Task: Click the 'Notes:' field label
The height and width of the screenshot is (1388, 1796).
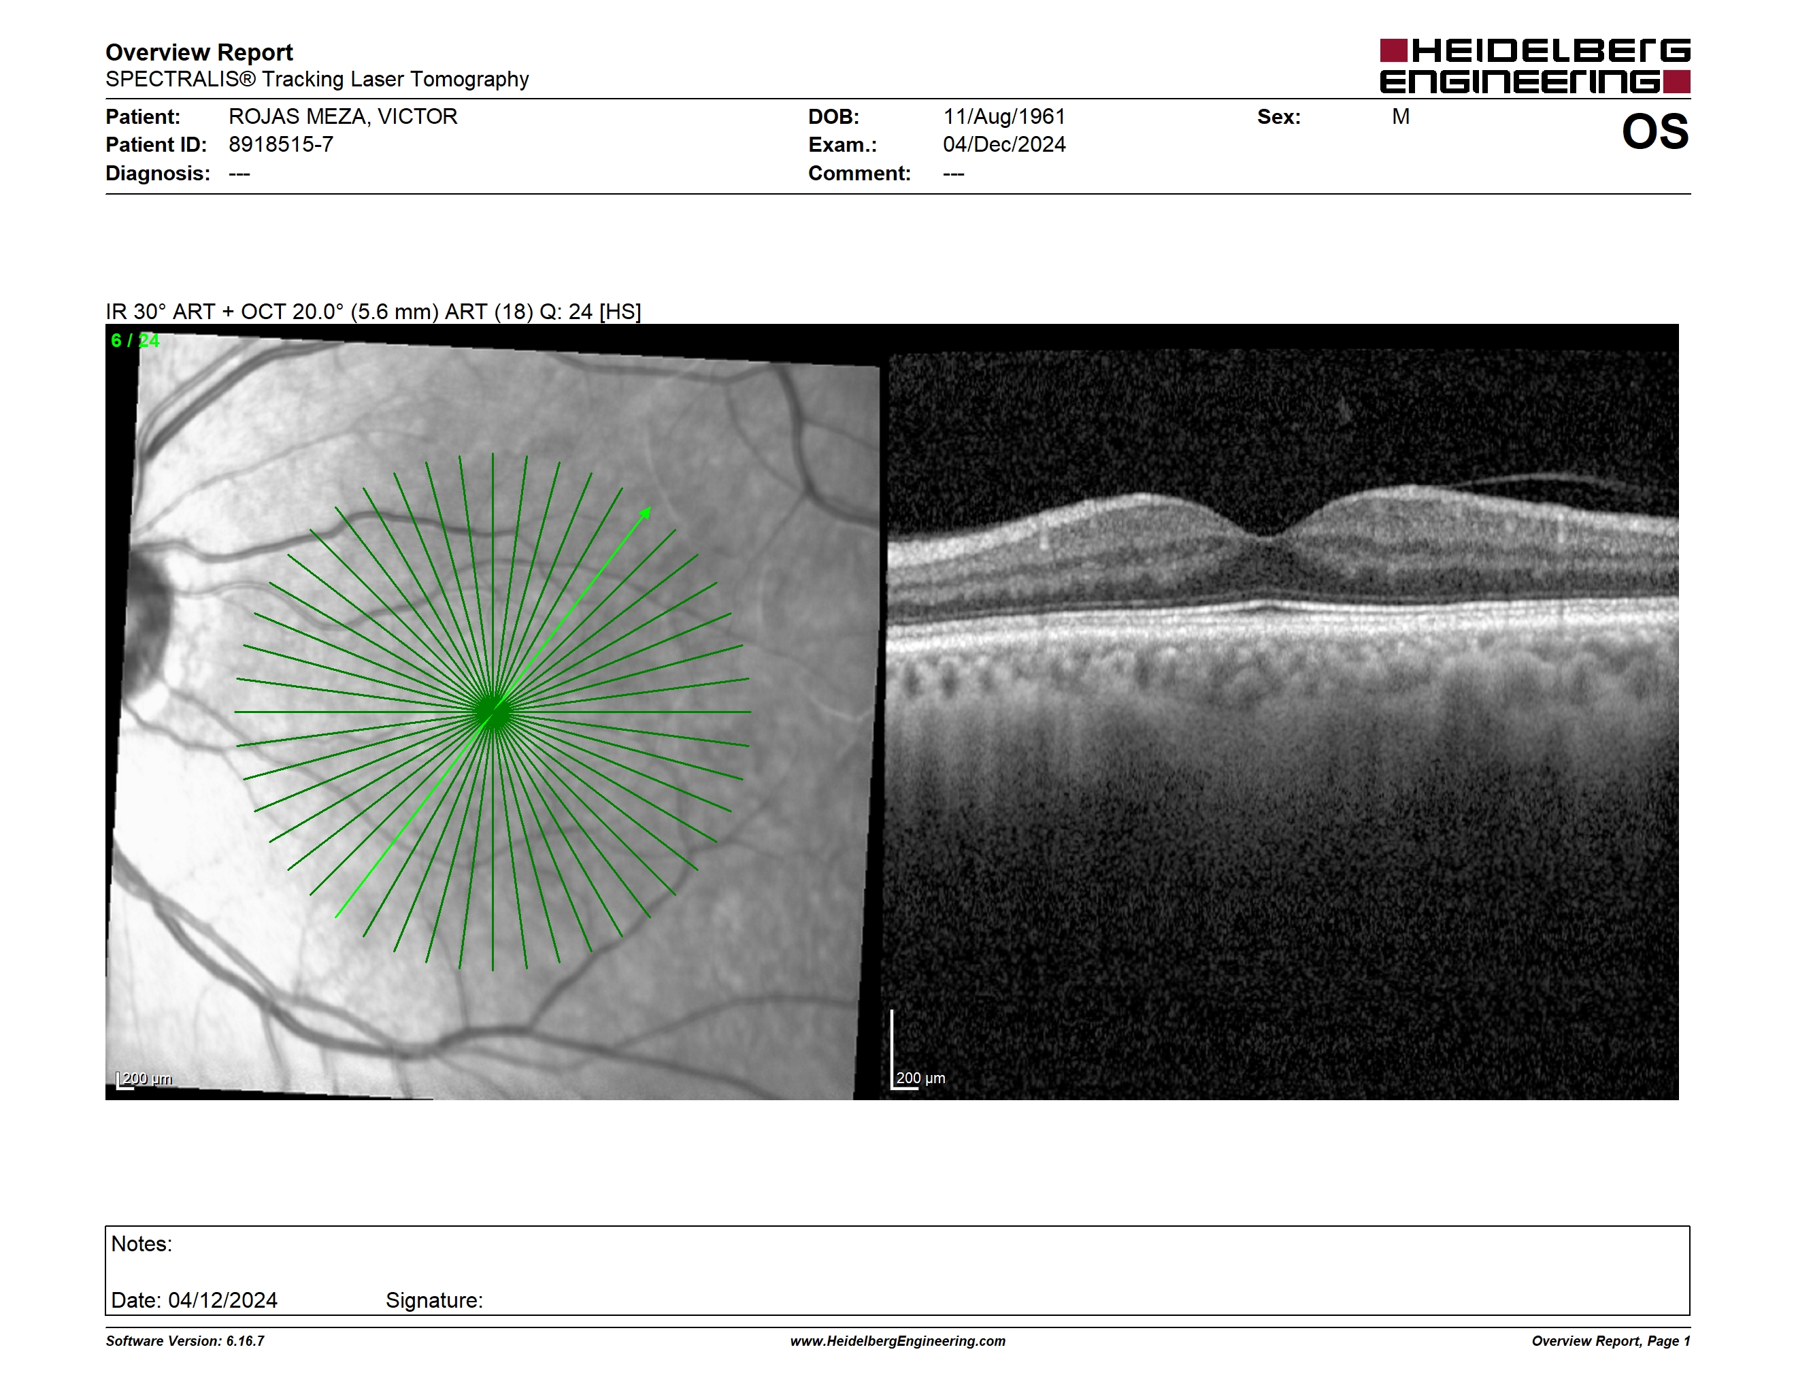Action: [142, 1244]
